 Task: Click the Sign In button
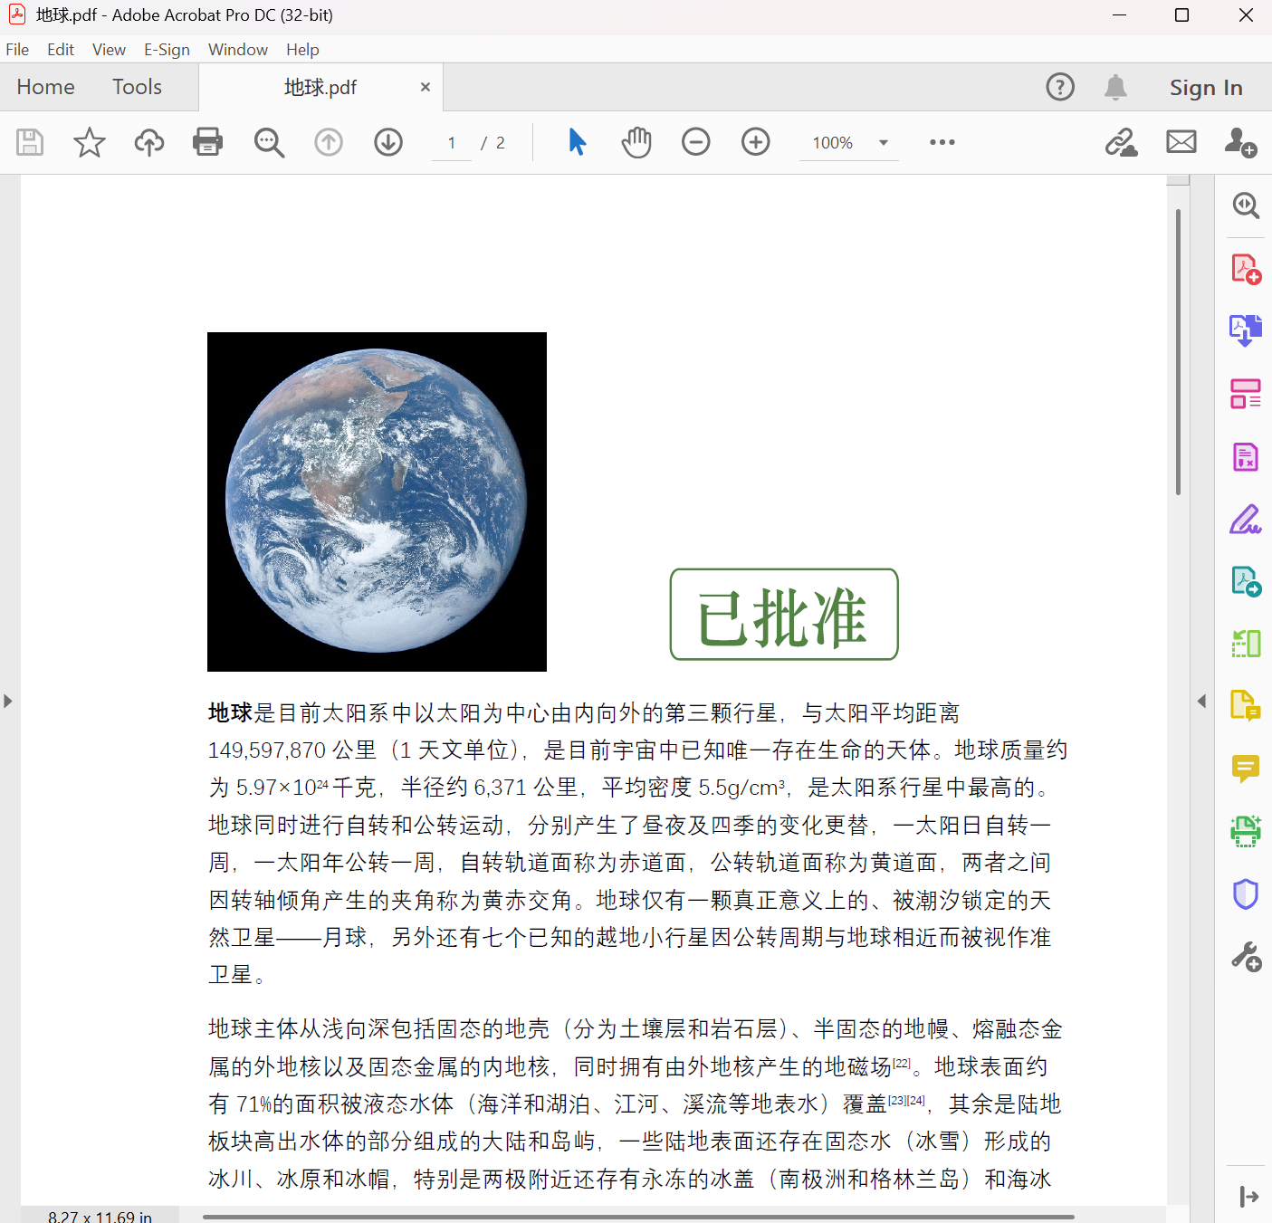click(1206, 87)
